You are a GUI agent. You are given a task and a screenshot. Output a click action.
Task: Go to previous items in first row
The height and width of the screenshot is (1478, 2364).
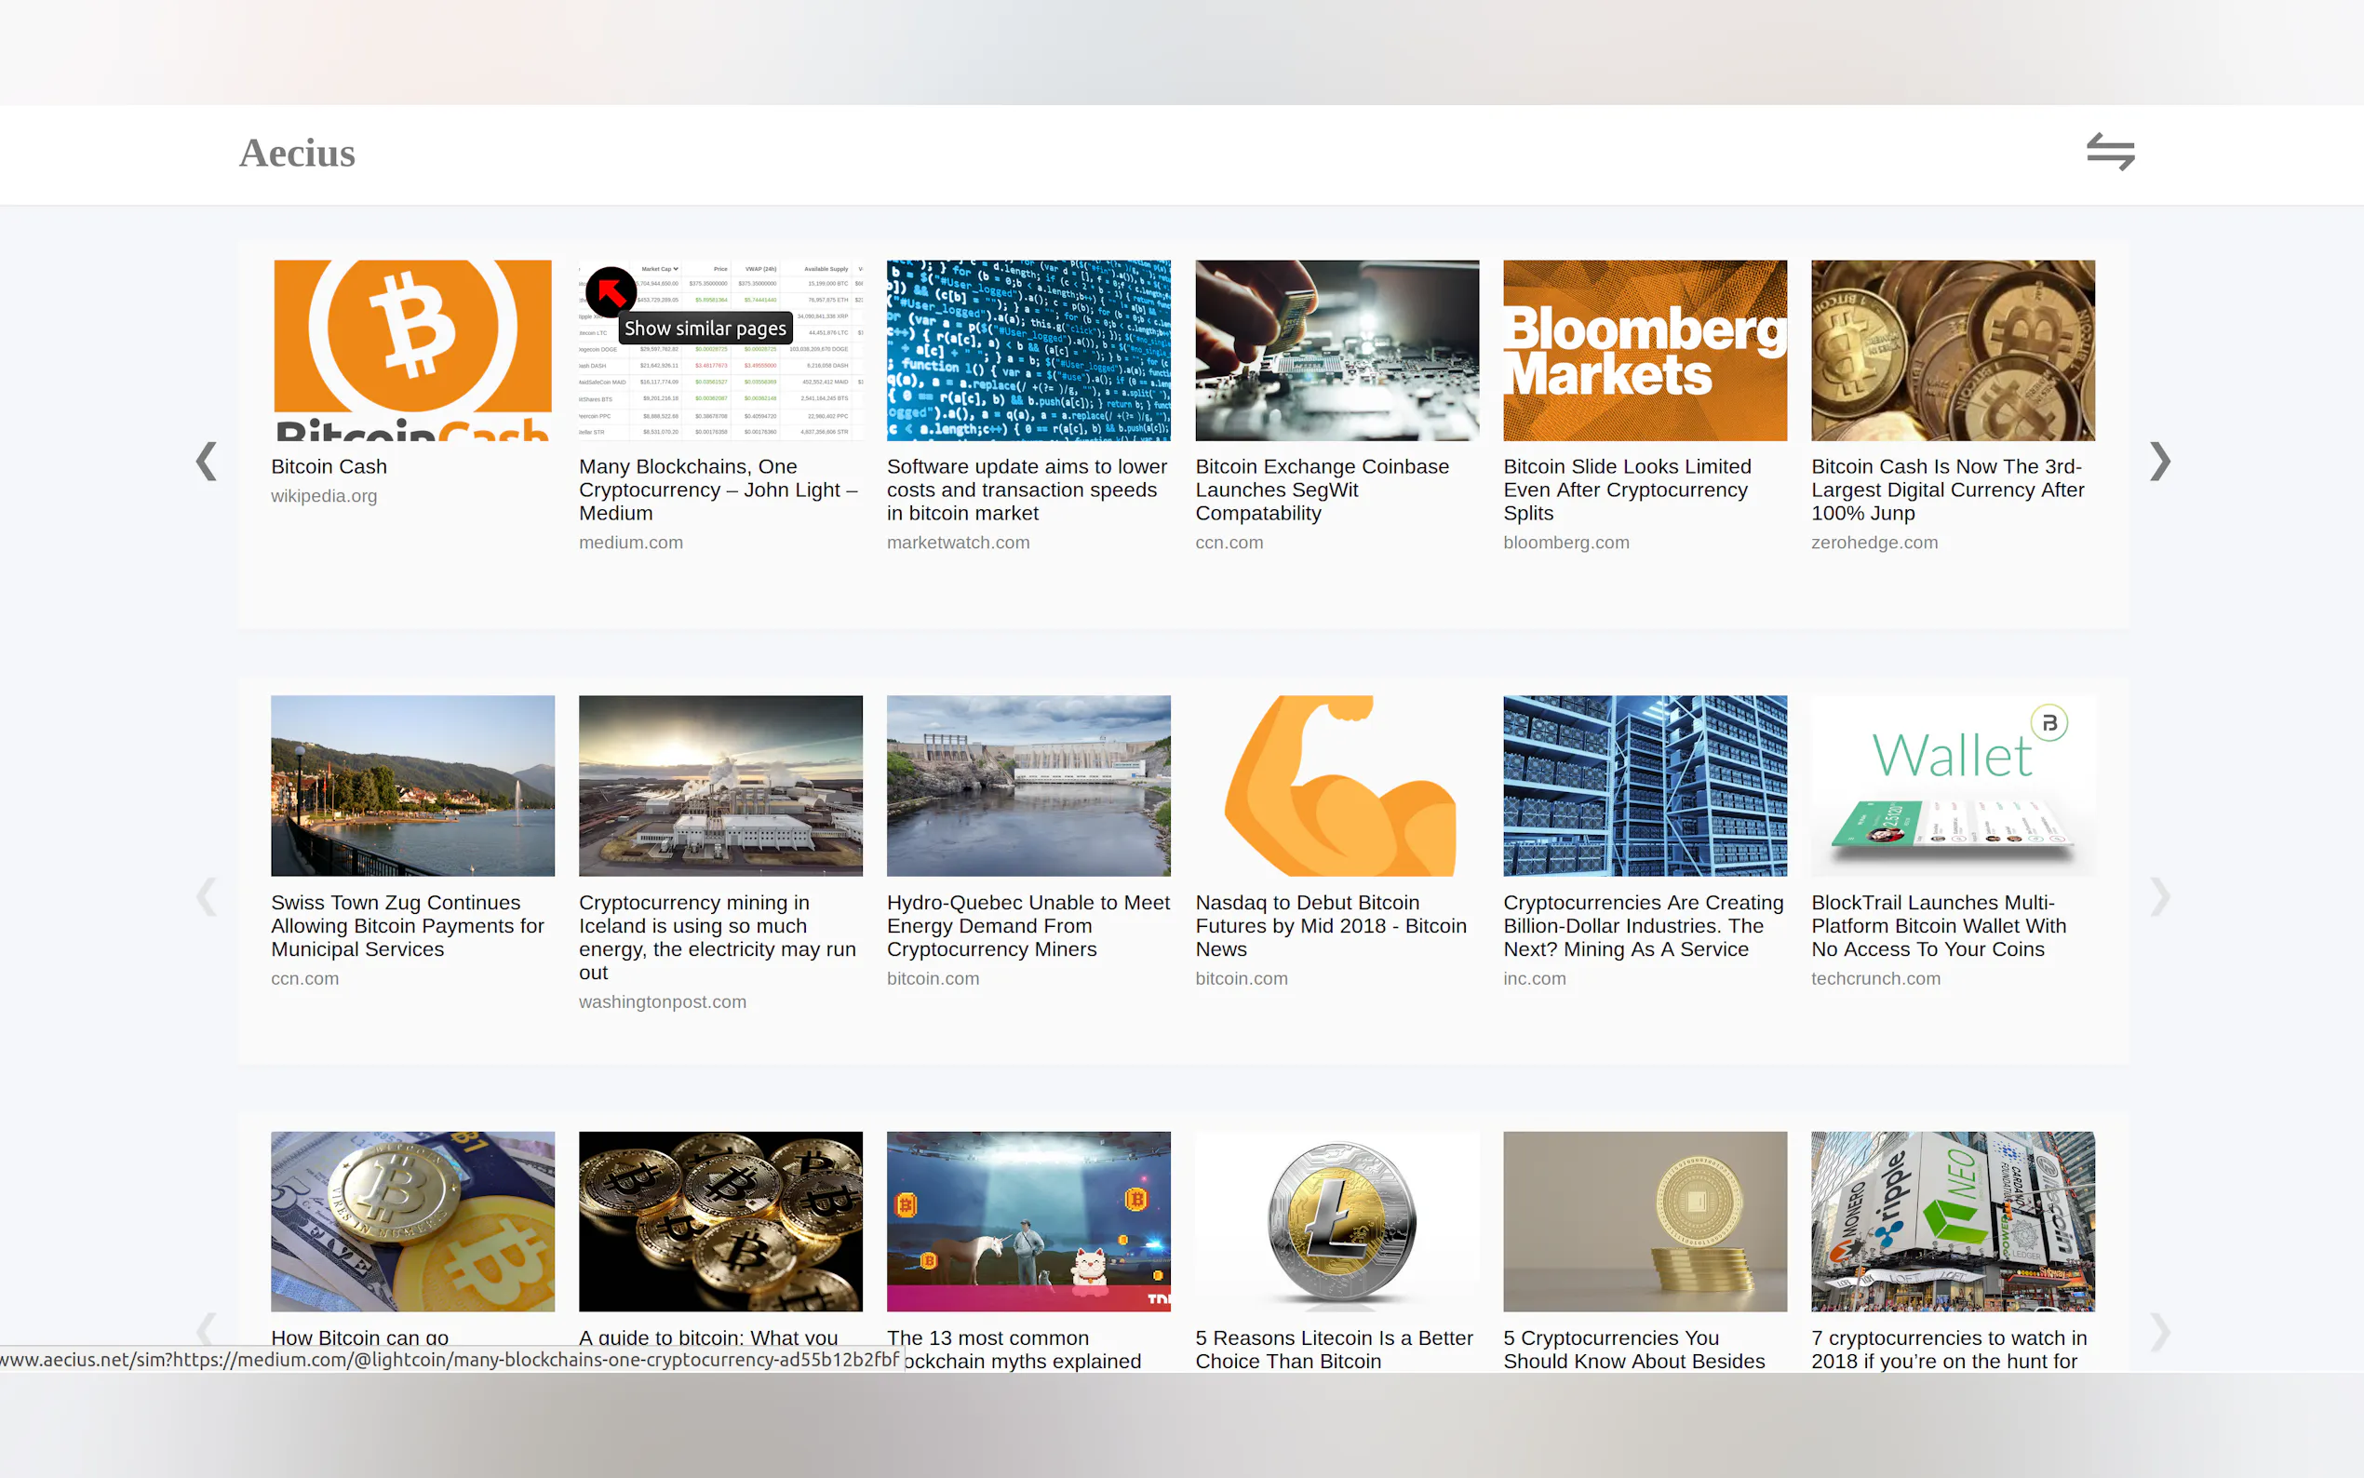207,461
